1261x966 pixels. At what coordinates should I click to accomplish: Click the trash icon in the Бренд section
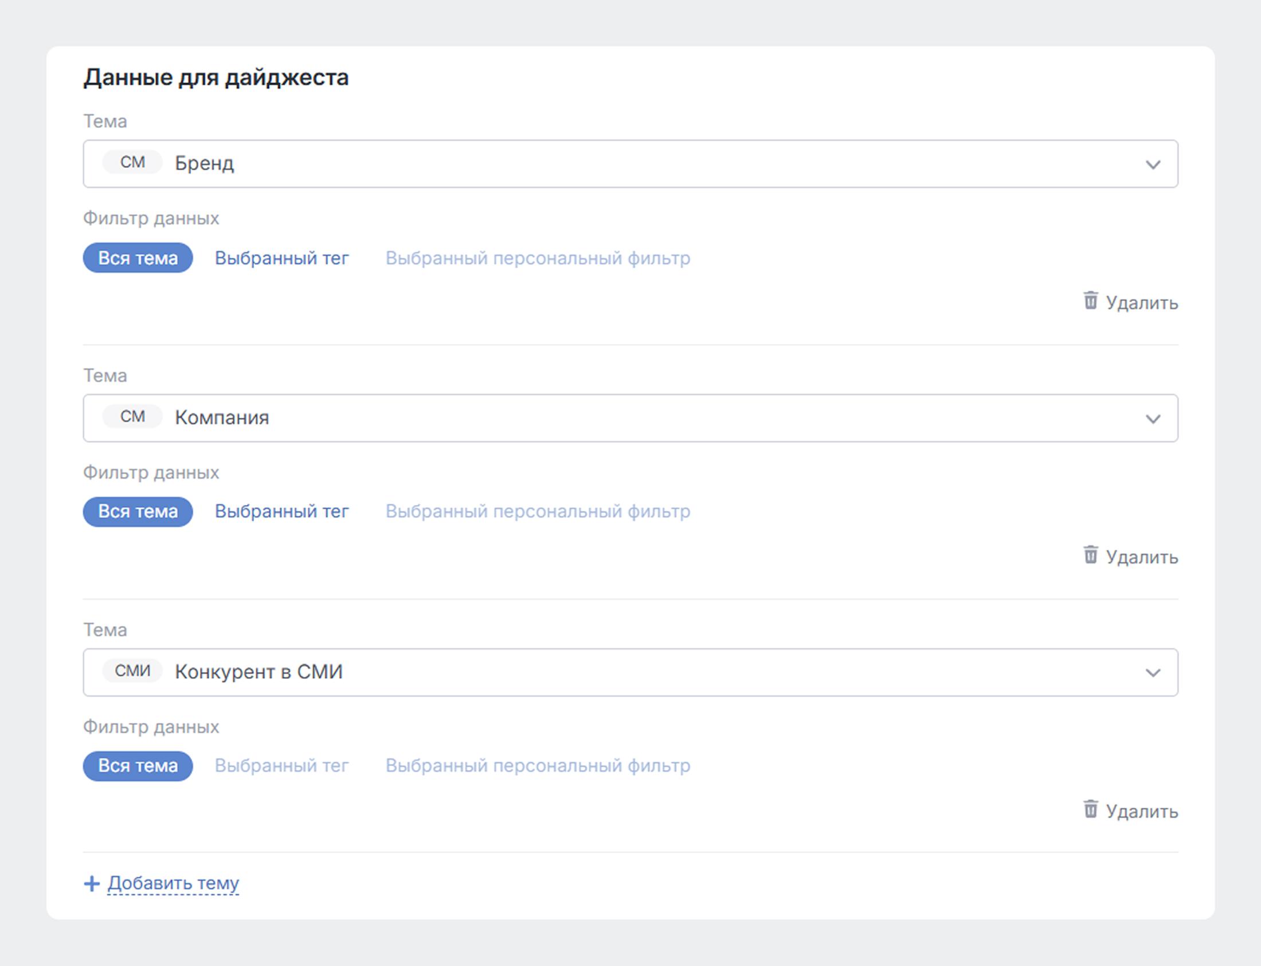pos(1090,300)
